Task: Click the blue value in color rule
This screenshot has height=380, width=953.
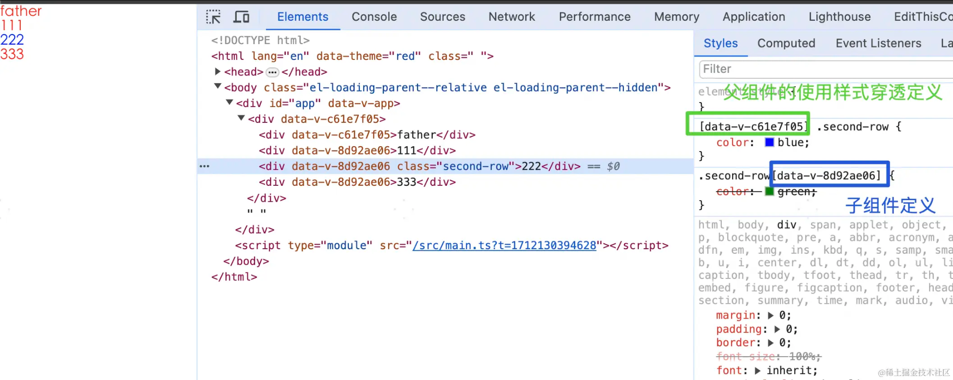Action: (791, 143)
